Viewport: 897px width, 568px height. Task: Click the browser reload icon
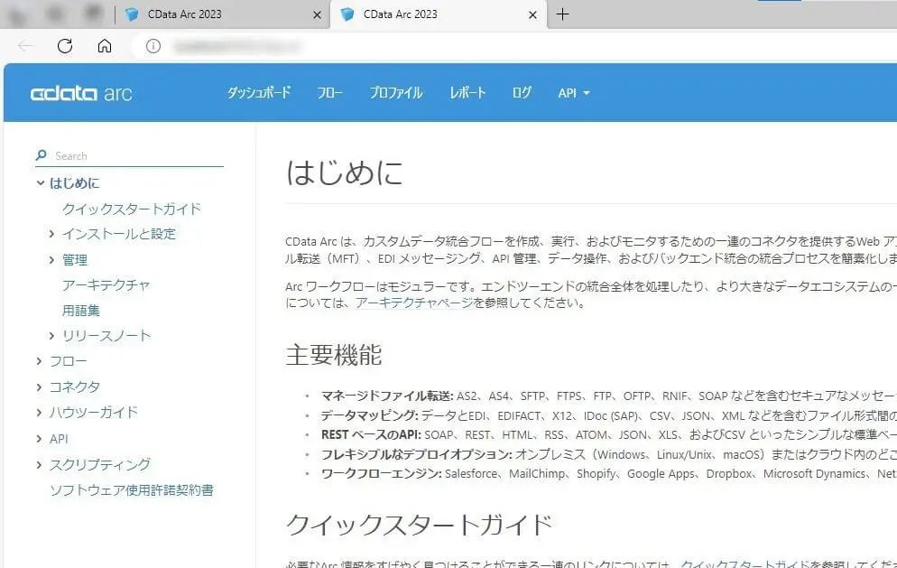65,46
